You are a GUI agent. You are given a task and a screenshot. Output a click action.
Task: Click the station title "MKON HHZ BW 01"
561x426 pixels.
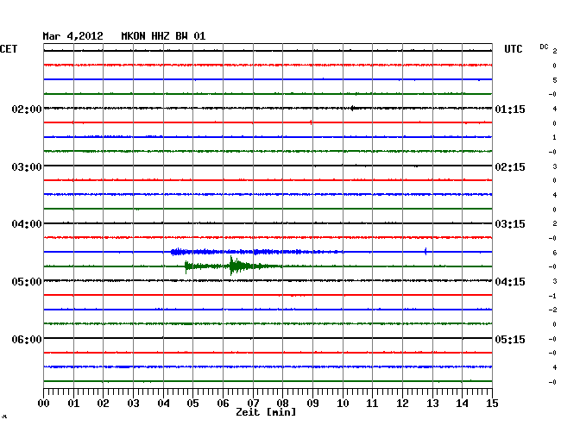coord(163,36)
